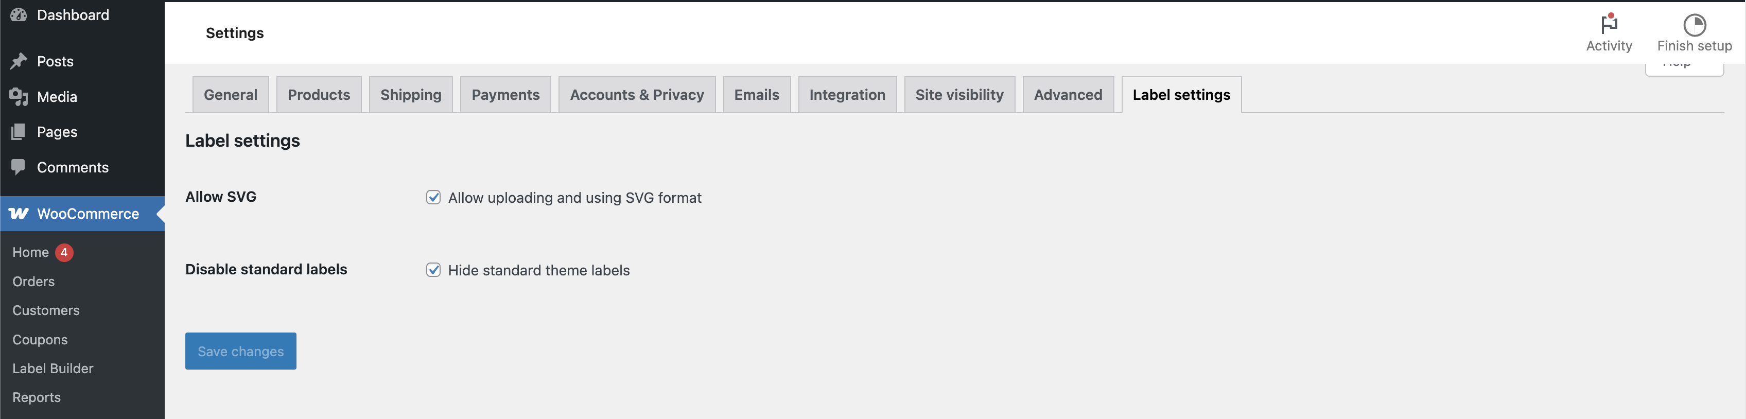Image resolution: width=1746 pixels, height=419 pixels.
Task: Open Label Builder submenu link
Action: point(53,368)
